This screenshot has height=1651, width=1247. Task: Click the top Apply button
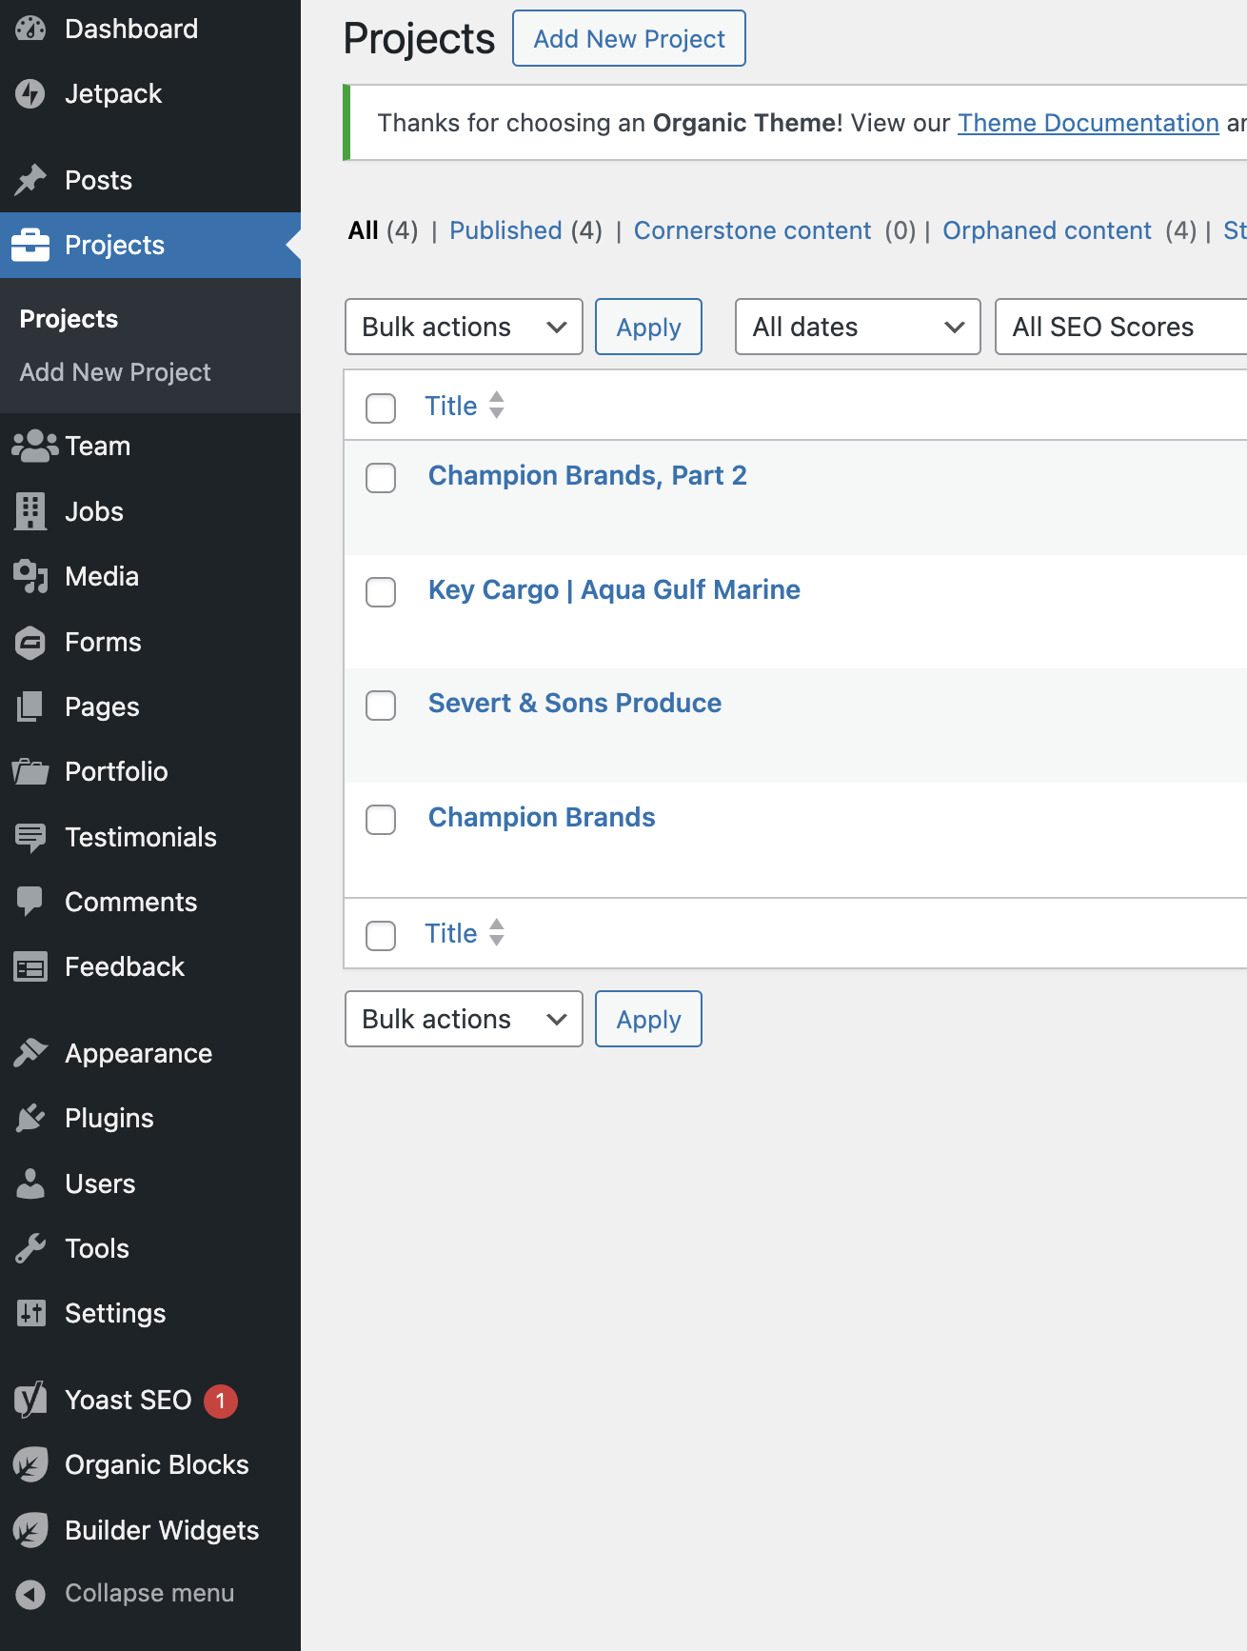tap(648, 327)
